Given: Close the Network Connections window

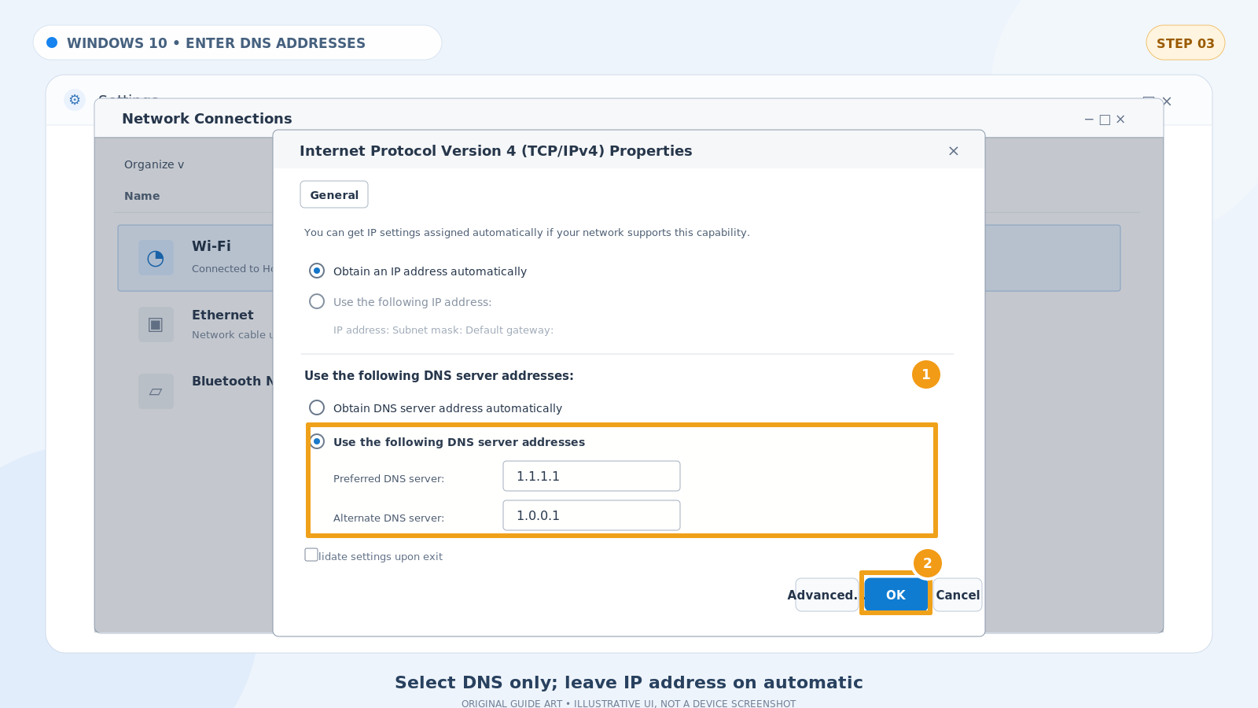Looking at the screenshot, I should click(1120, 120).
